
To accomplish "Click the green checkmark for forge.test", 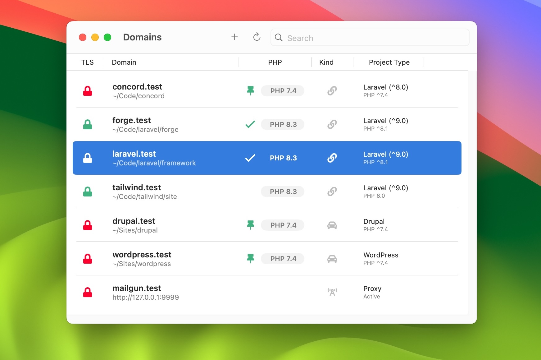I will (x=250, y=124).
